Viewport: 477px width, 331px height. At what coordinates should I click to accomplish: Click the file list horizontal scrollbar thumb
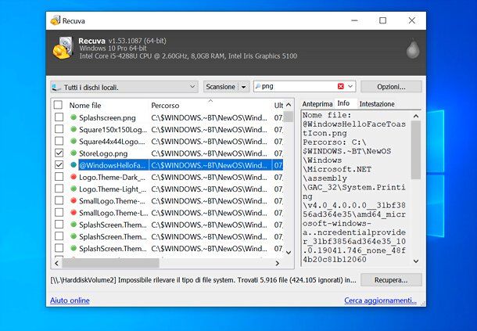point(111,263)
